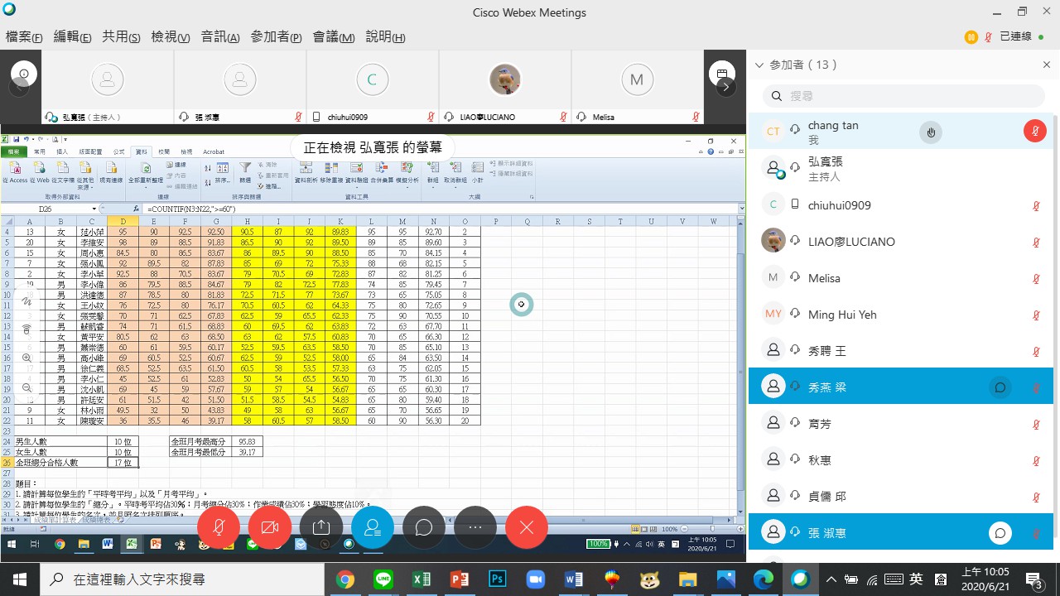Switch to the 常用 ribbon tab
Image resolution: width=1060 pixels, height=596 pixels.
click(39, 151)
